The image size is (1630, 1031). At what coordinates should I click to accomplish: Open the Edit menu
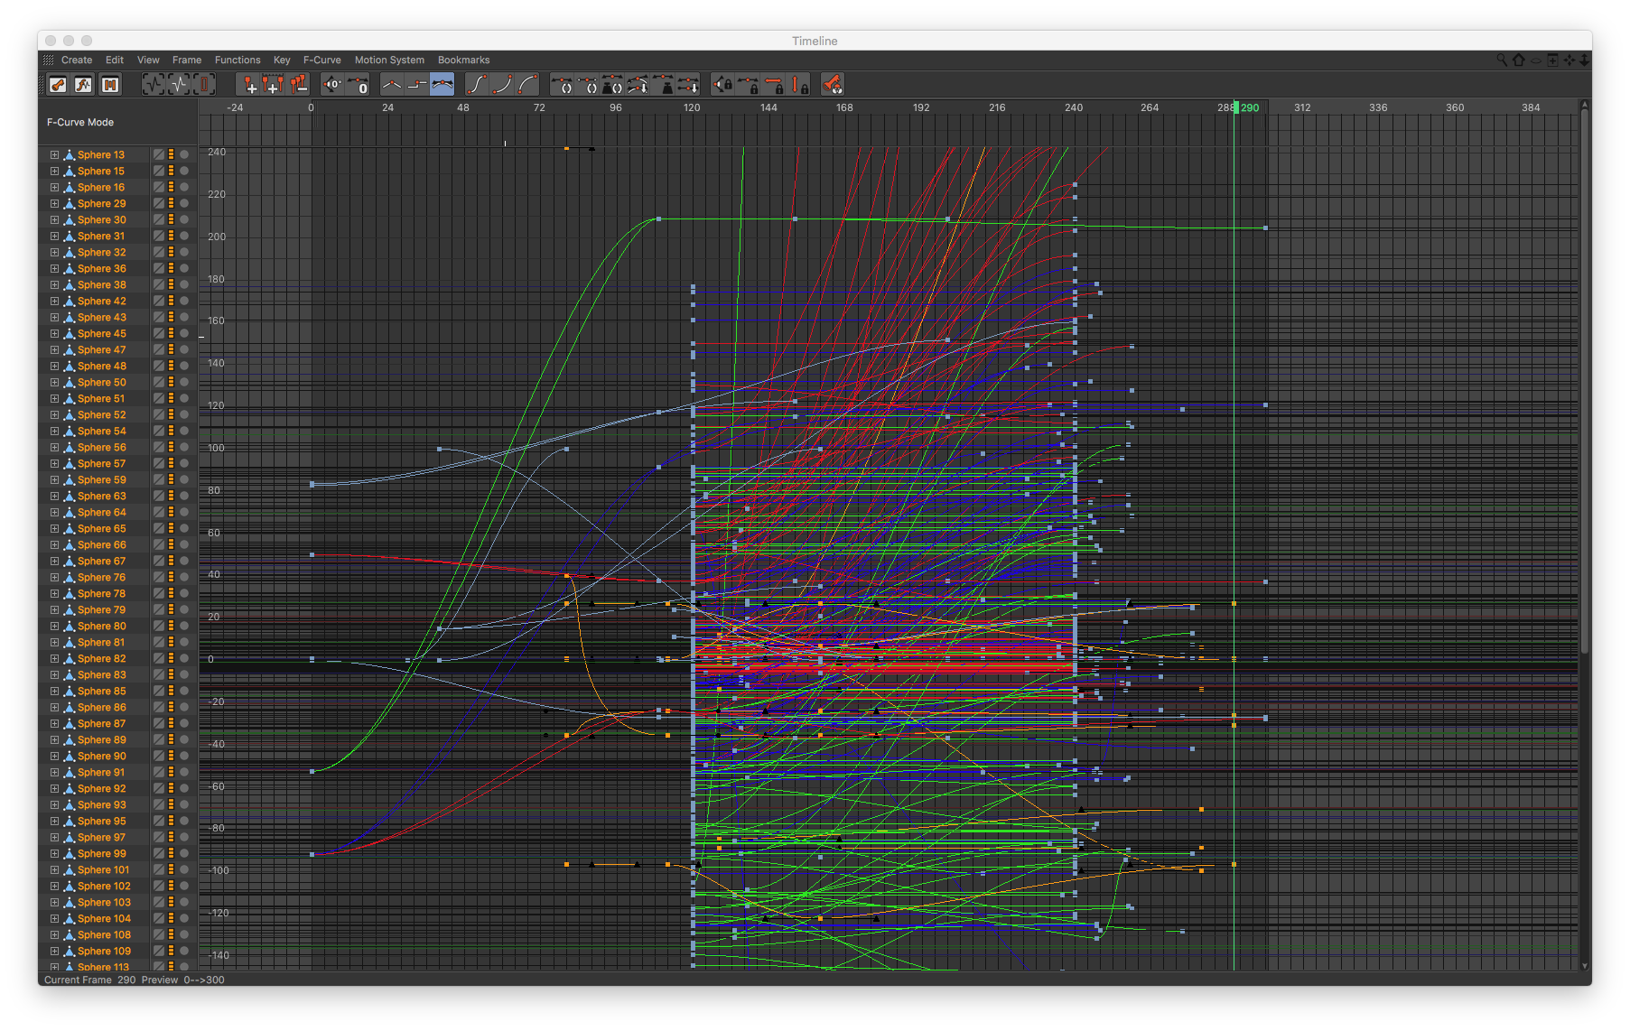point(115,60)
